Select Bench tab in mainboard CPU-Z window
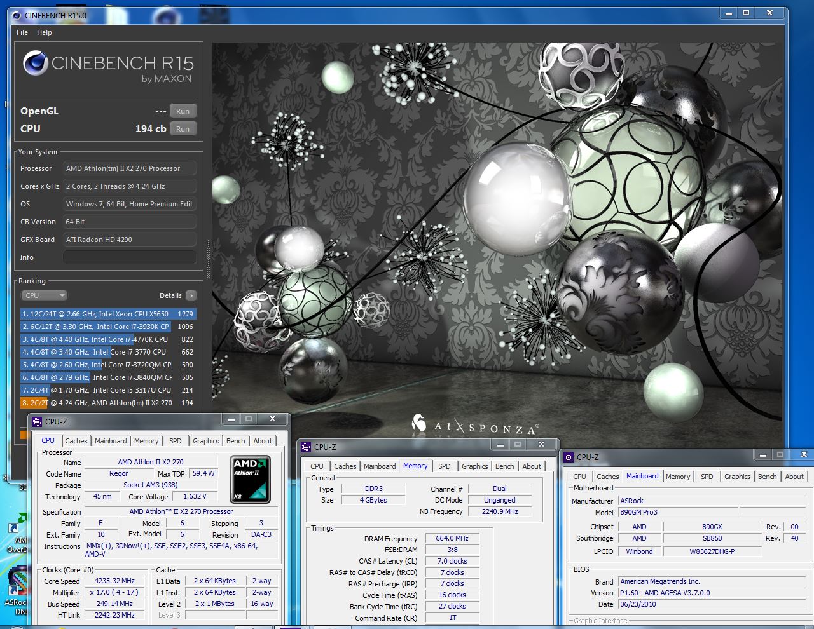 click(x=768, y=477)
